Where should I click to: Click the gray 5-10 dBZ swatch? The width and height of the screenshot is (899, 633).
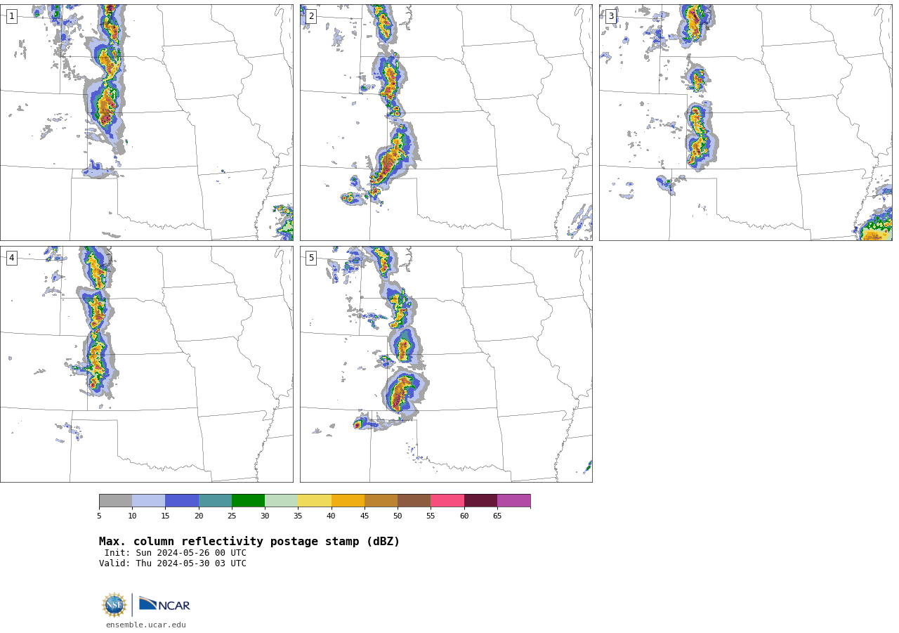pyautogui.click(x=115, y=500)
